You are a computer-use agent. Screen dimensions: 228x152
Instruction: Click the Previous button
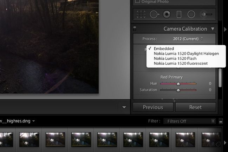tap(153, 107)
